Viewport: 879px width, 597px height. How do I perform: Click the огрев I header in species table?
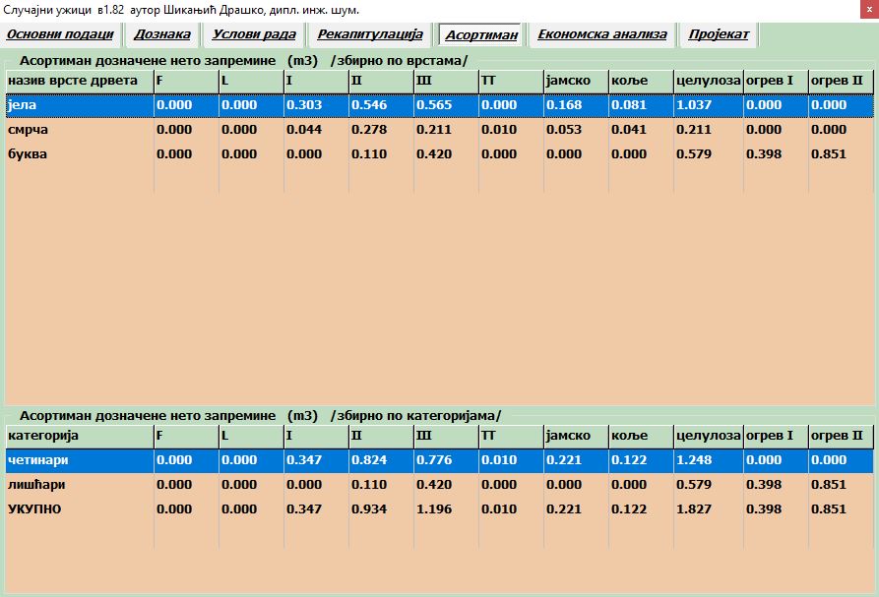(x=776, y=82)
